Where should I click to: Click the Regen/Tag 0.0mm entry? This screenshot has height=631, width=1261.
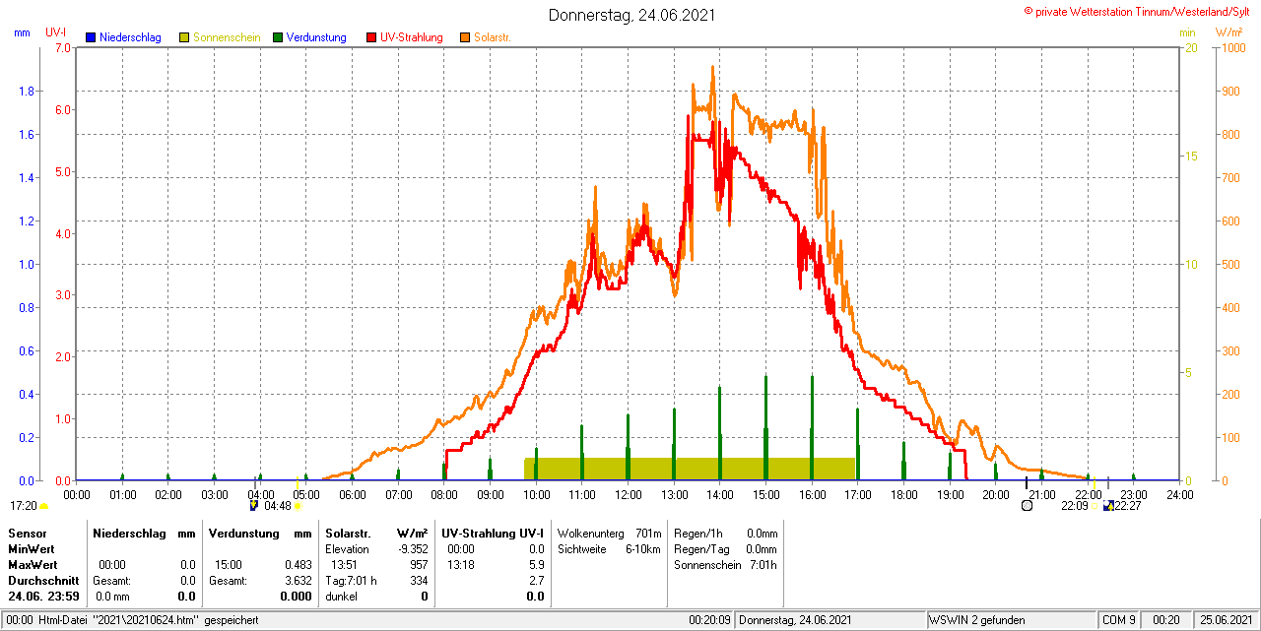tap(726, 548)
